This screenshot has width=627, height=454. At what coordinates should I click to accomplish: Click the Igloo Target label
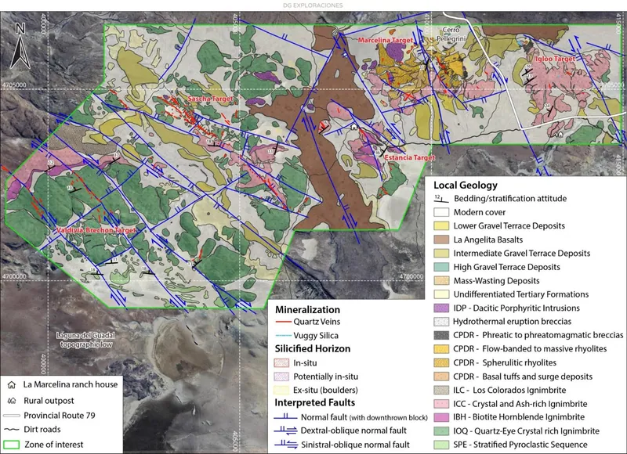click(555, 59)
